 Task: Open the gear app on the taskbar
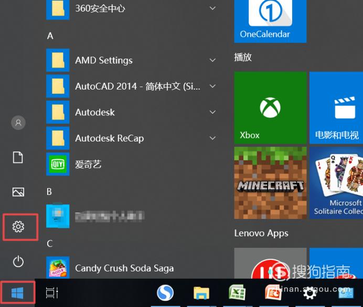tap(309, 293)
